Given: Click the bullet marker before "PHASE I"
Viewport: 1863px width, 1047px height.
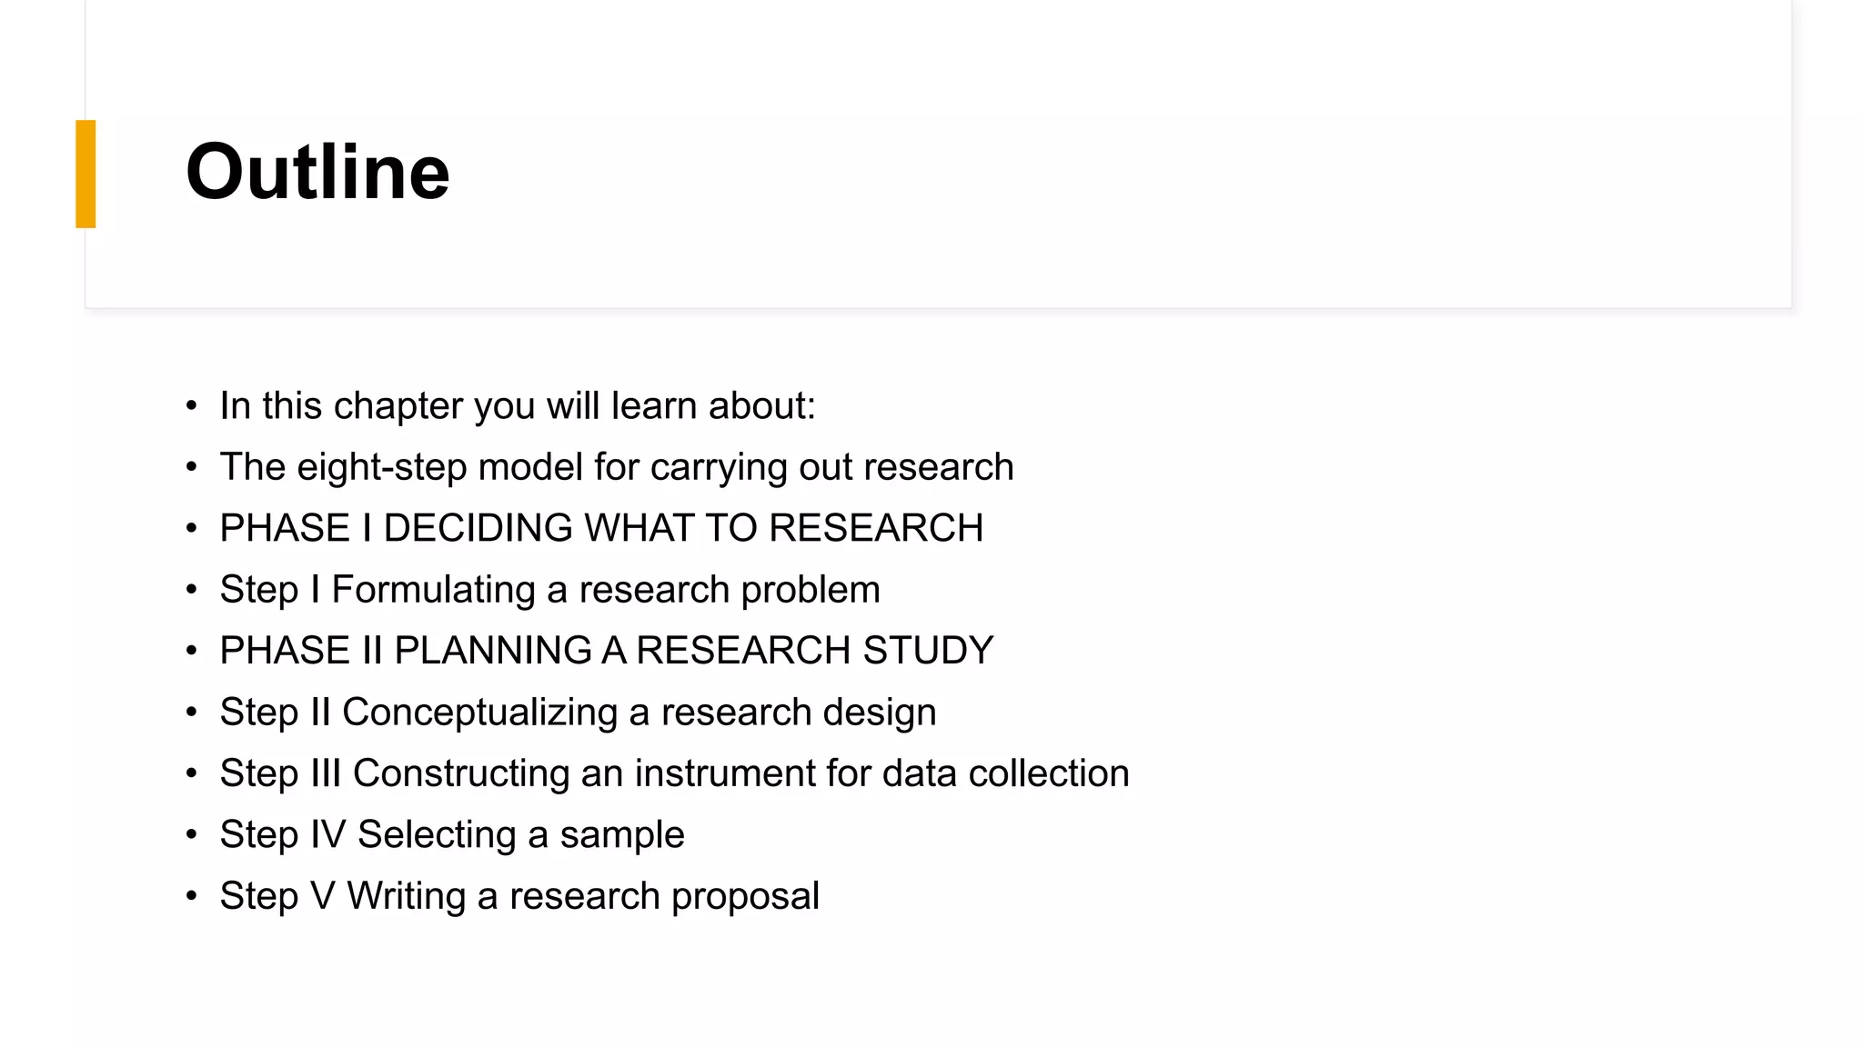Looking at the screenshot, I should pos(191,528).
